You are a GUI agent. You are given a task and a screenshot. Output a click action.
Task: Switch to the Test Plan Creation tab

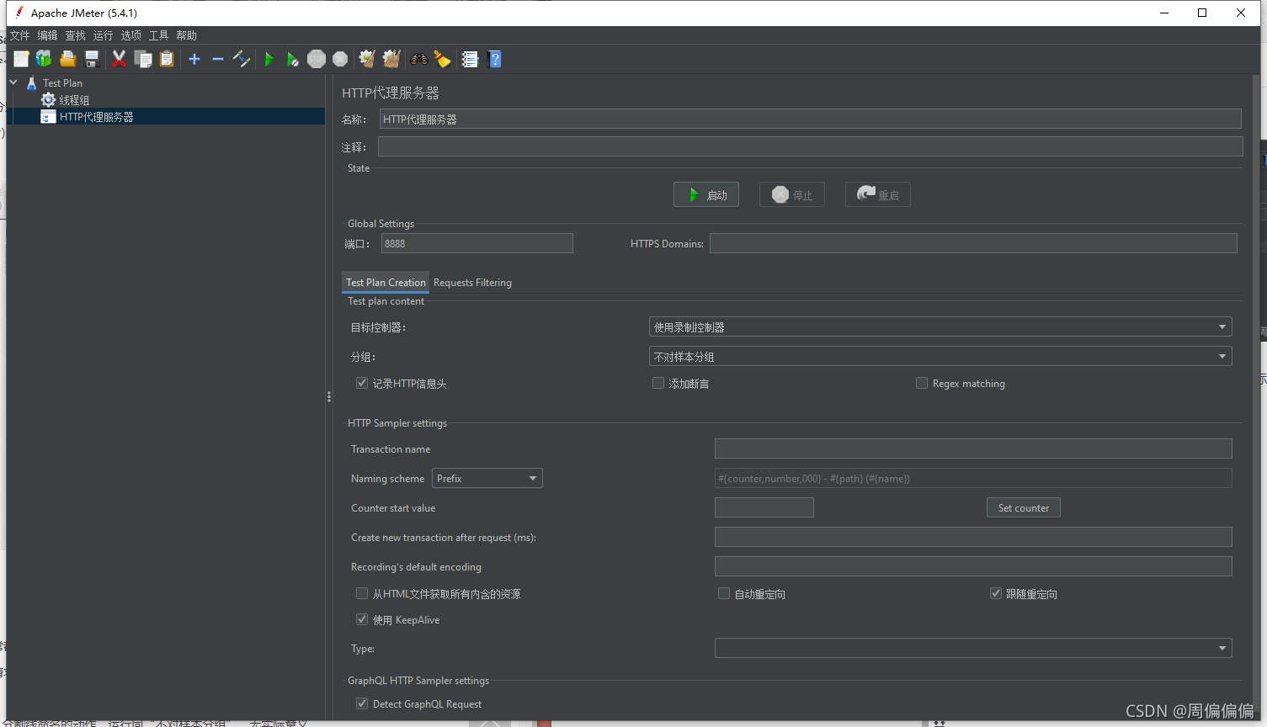(x=386, y=283)
